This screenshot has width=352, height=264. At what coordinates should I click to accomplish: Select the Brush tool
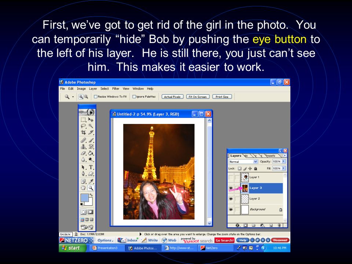tap(91, 140)
